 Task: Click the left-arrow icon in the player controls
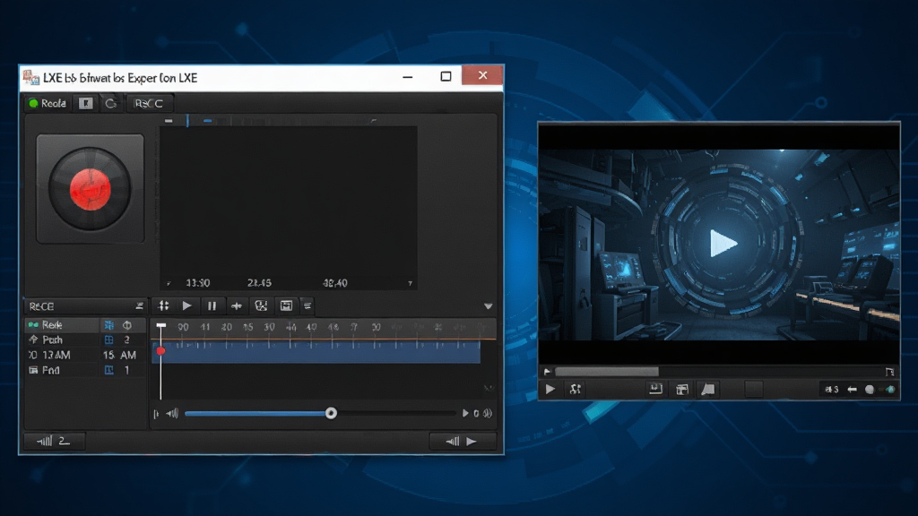point(853,389)
